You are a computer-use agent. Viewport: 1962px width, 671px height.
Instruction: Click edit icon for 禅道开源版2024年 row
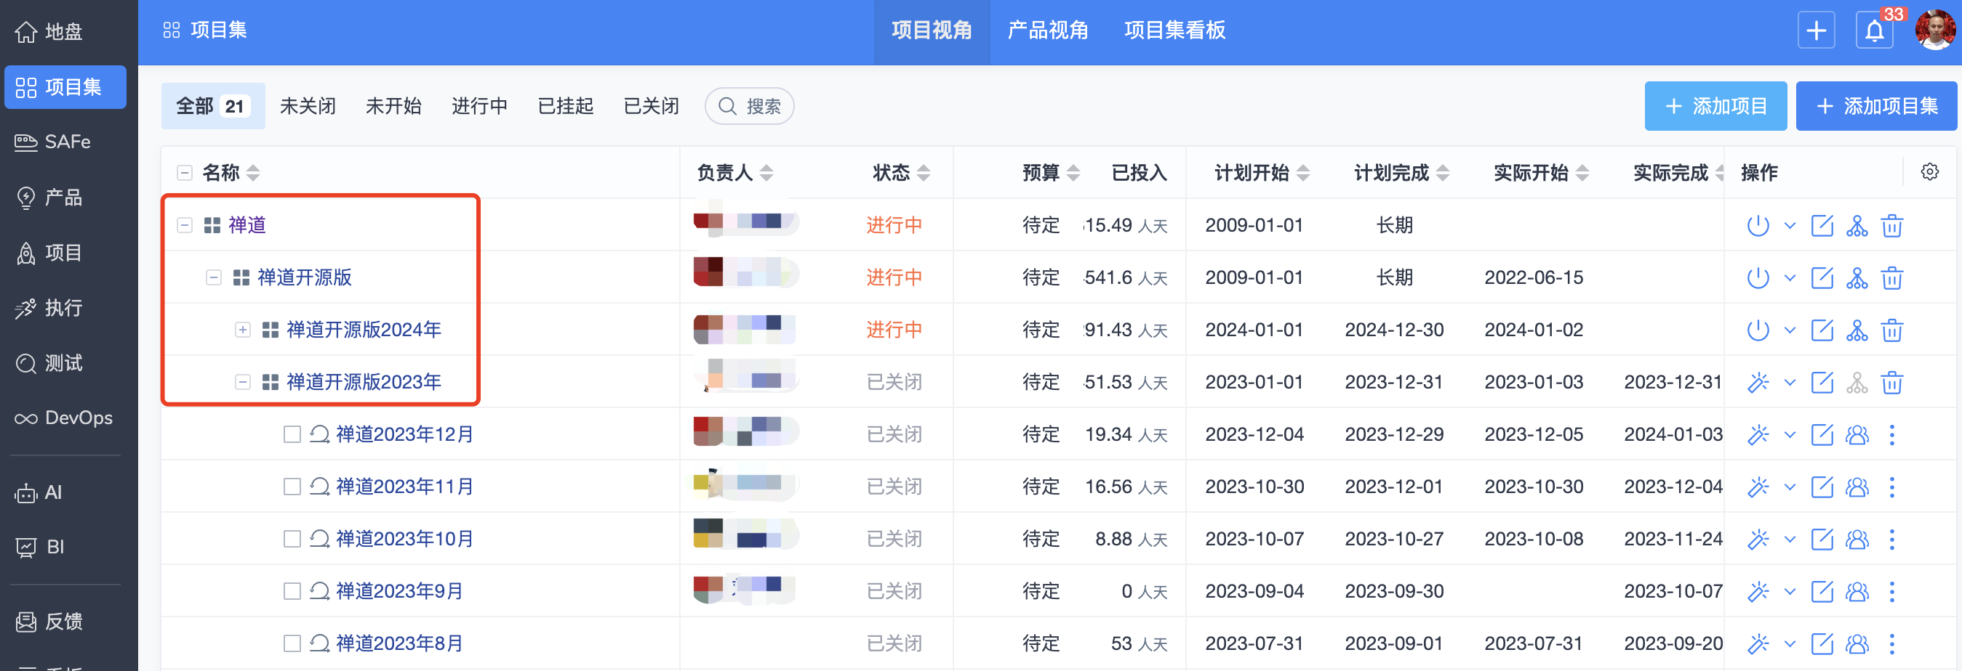[1821, 330]
